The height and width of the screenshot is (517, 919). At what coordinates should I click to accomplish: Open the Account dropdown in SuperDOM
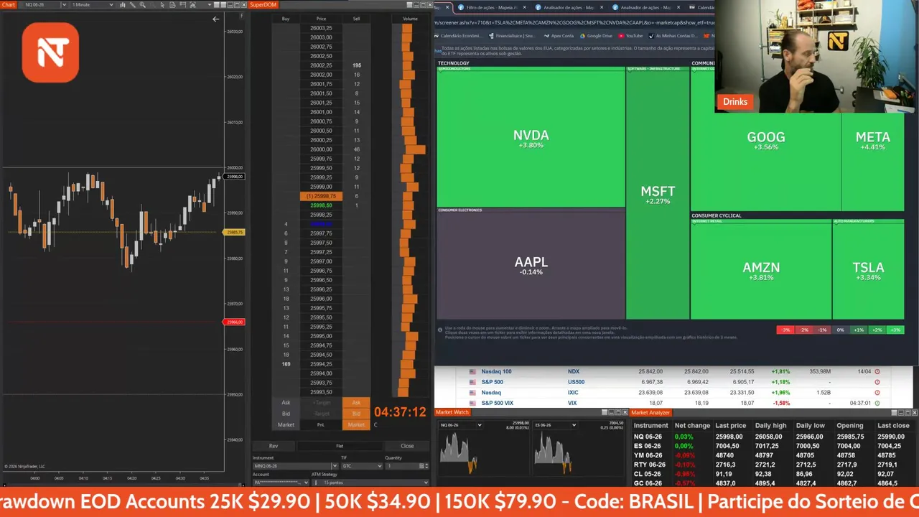[281, 483]
